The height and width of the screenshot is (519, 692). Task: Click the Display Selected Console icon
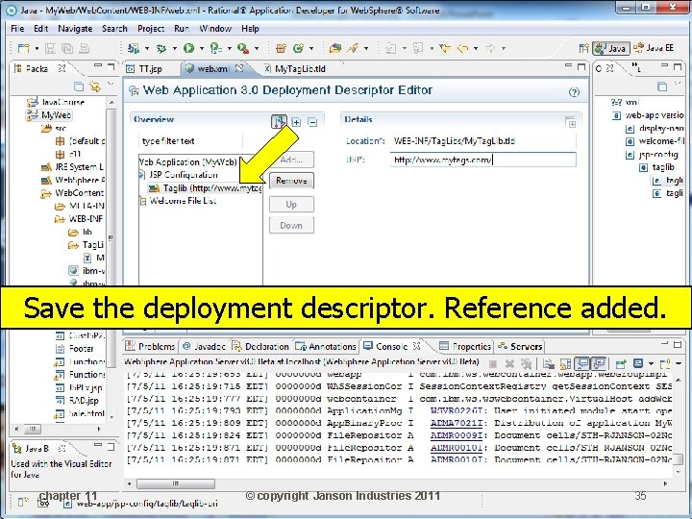coord(638,363)
